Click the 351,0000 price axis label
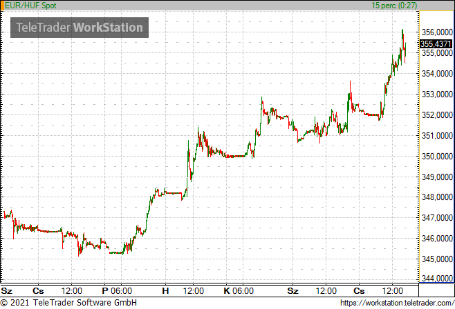Viewport: 455px width, 309px height. pyautogui.click(x=437, y=135)
